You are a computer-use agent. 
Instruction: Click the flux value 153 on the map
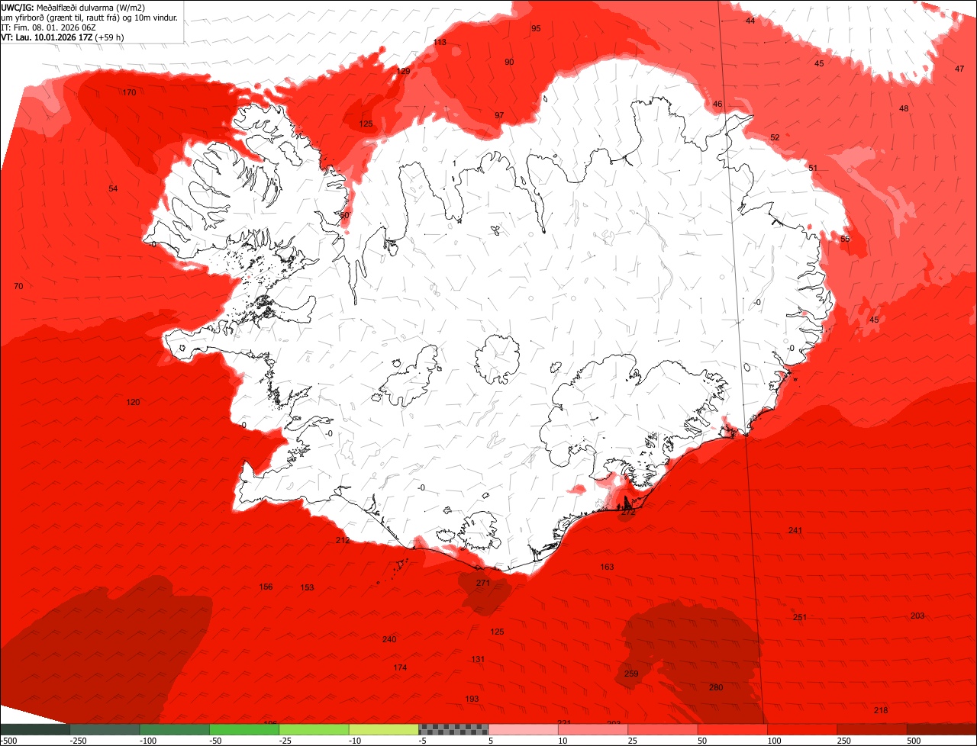pyautogui.click(x=307, y=587)
